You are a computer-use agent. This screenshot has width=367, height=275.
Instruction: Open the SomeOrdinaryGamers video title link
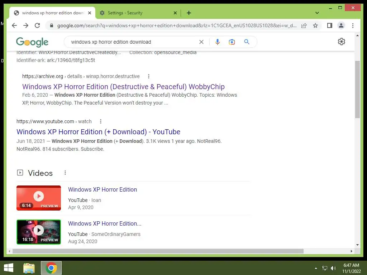[x=105, y=223]
